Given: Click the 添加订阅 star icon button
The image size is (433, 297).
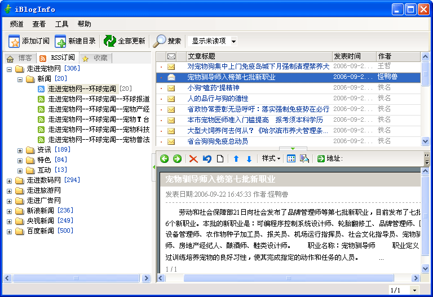Looking at the screenshot, I should (x=15, y=41).
